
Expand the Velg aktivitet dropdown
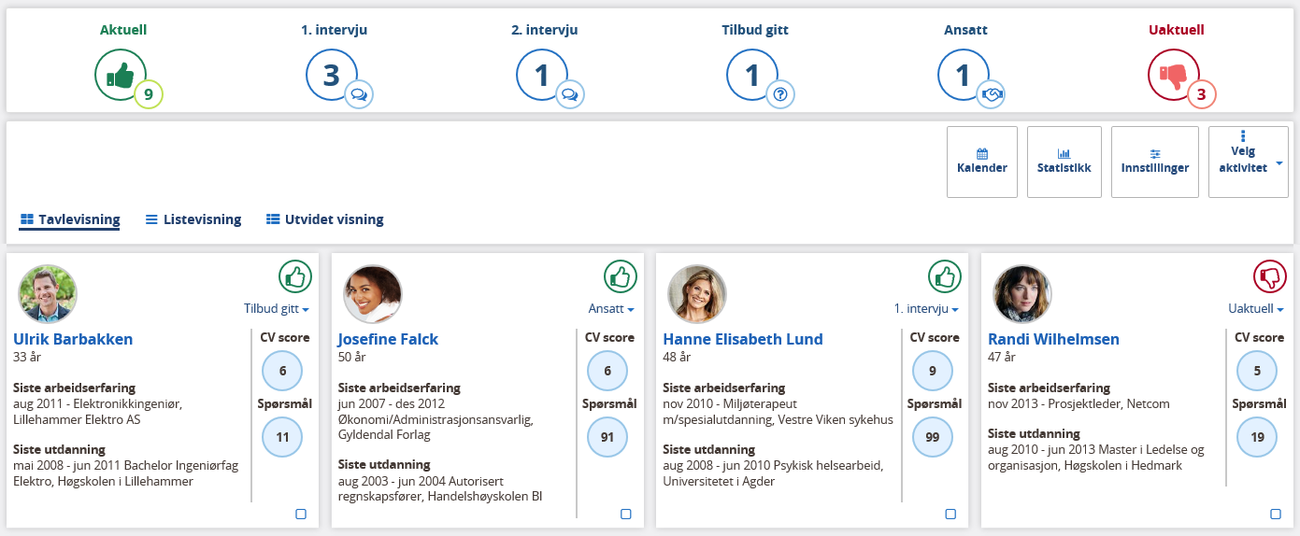tap(1249, 162)
